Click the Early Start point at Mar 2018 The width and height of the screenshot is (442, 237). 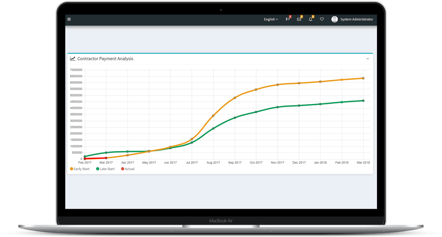click(x=363, y=78)
